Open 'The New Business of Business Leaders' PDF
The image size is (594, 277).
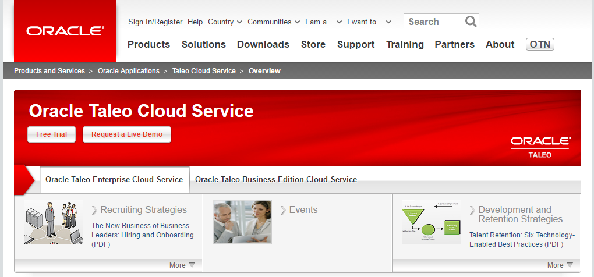[x=143, y=235]
